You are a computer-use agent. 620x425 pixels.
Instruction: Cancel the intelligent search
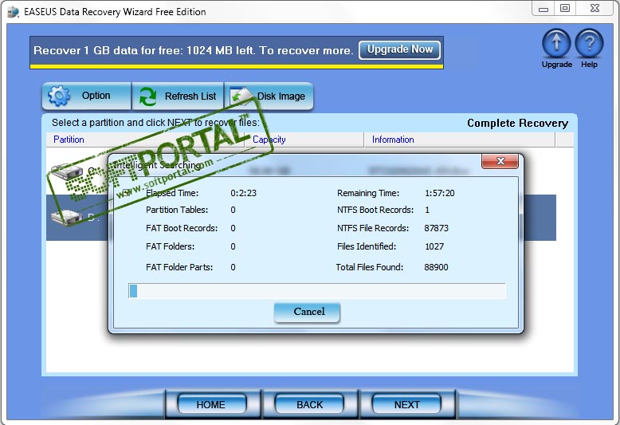pyautogui.click(x=308, y=312)
